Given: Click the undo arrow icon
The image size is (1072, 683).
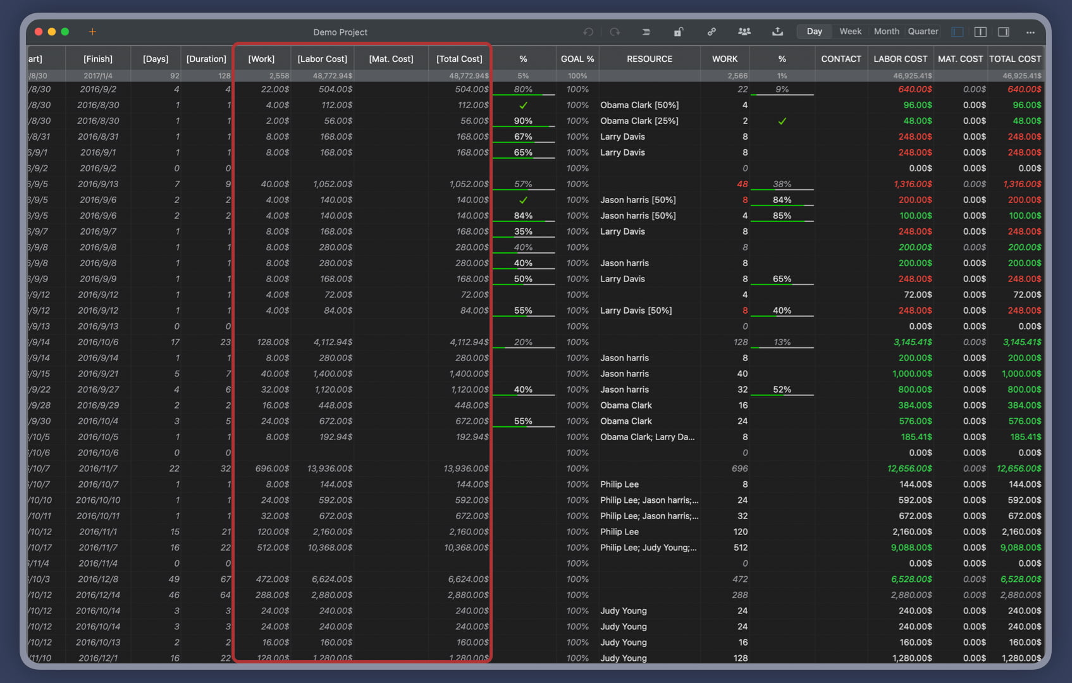Looking at the screenshot, I should pyautogui.click(x=588, y=32).
